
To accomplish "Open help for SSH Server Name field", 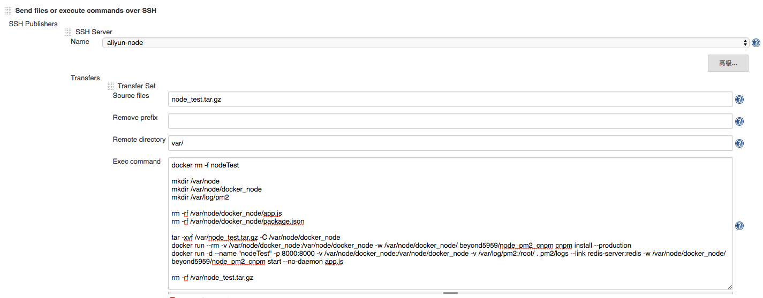I will (x=756, y=43).
